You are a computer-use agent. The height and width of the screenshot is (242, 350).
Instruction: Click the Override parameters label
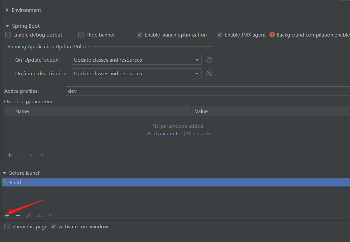pyautogui.click(x=29, y=102)
